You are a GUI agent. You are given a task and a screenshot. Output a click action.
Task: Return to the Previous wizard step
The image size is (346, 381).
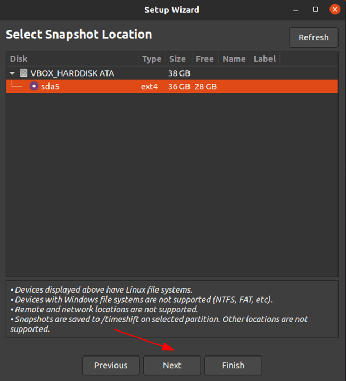111,365
